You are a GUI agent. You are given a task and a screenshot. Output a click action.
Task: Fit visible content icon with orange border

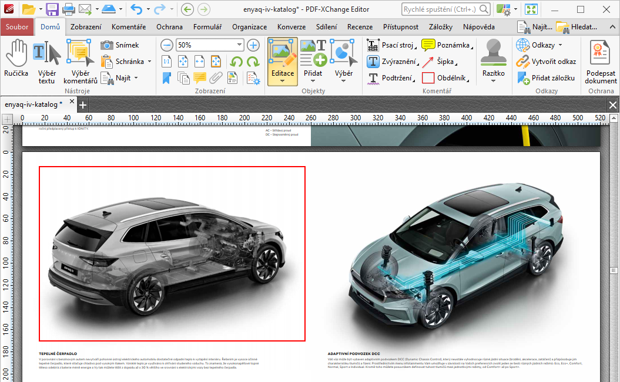tap(216, 62)
